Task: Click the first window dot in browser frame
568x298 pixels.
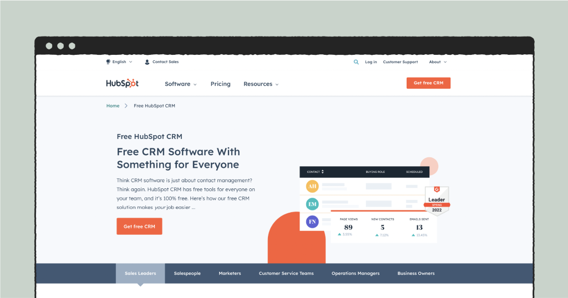Action: pos(49,46)
